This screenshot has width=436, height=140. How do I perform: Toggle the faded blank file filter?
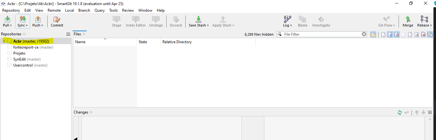click(403, 34)
